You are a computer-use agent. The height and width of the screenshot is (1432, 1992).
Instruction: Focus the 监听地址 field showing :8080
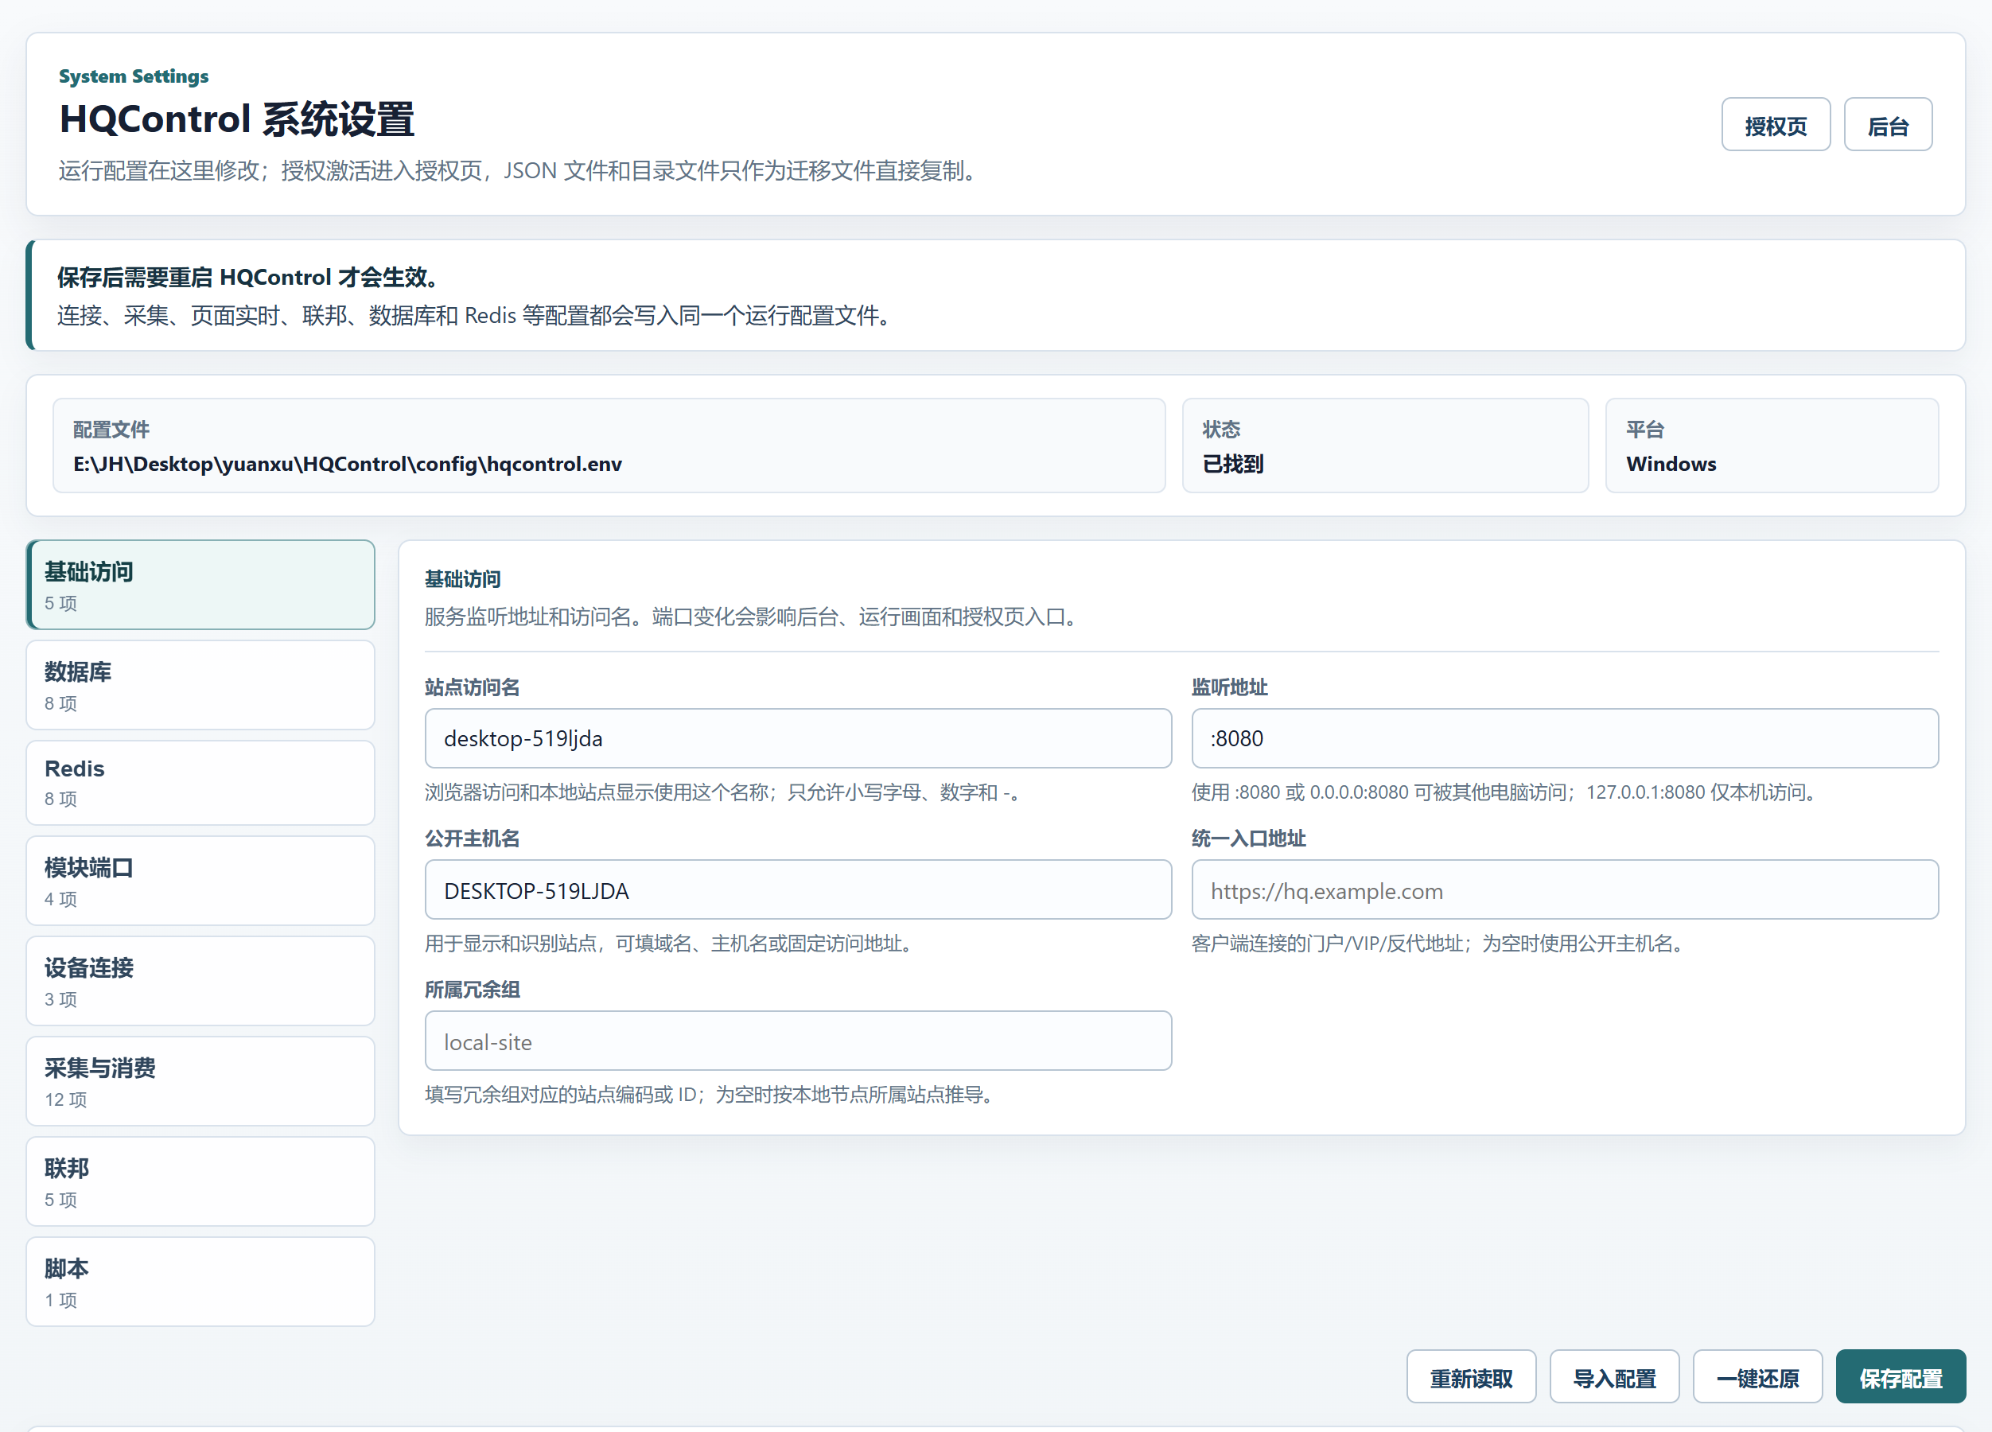click(1565, 739)
